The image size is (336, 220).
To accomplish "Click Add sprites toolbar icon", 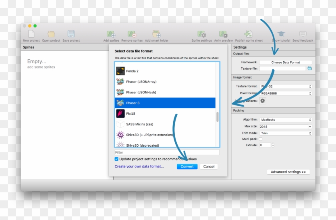I will pyautogui.click(x=111, y=34).
